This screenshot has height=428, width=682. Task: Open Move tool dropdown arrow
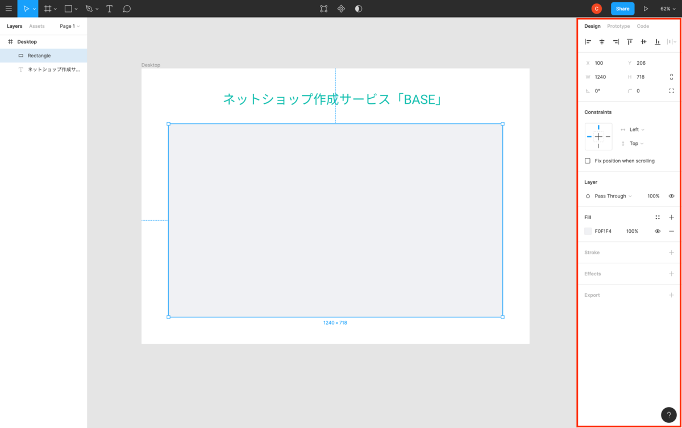(34, 9)
